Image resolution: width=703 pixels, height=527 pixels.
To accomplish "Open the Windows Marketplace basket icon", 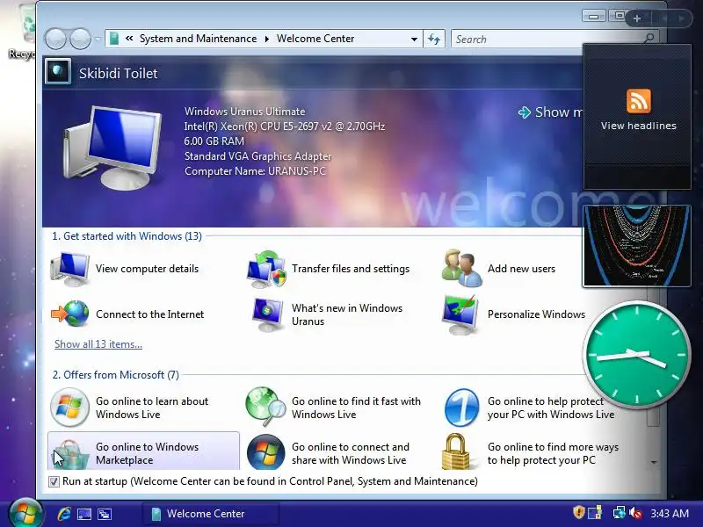I will tap(70, 454).
